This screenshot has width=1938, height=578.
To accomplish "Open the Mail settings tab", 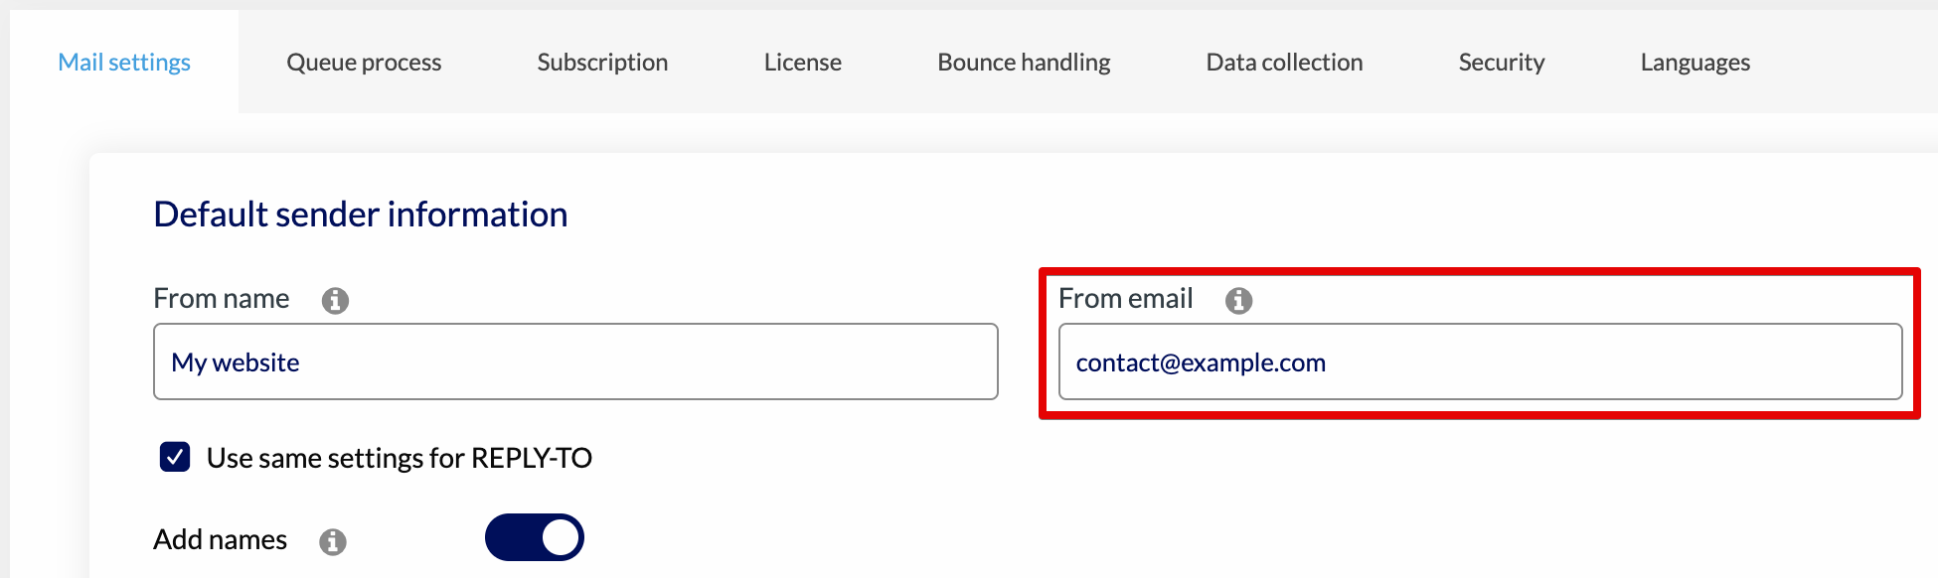I will (x=124, y=62).
